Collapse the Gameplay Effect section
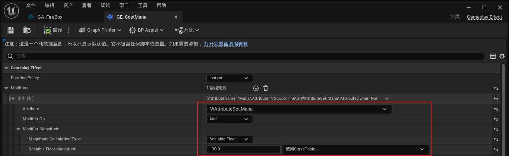The image size is (509, 156). (6, 68)
